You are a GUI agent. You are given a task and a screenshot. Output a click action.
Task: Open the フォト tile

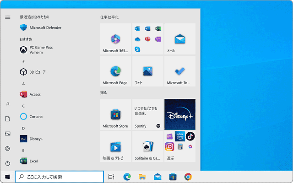[x=147, y=71]
